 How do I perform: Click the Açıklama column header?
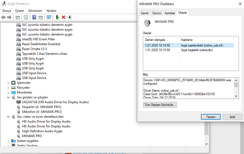pos(207,40)
